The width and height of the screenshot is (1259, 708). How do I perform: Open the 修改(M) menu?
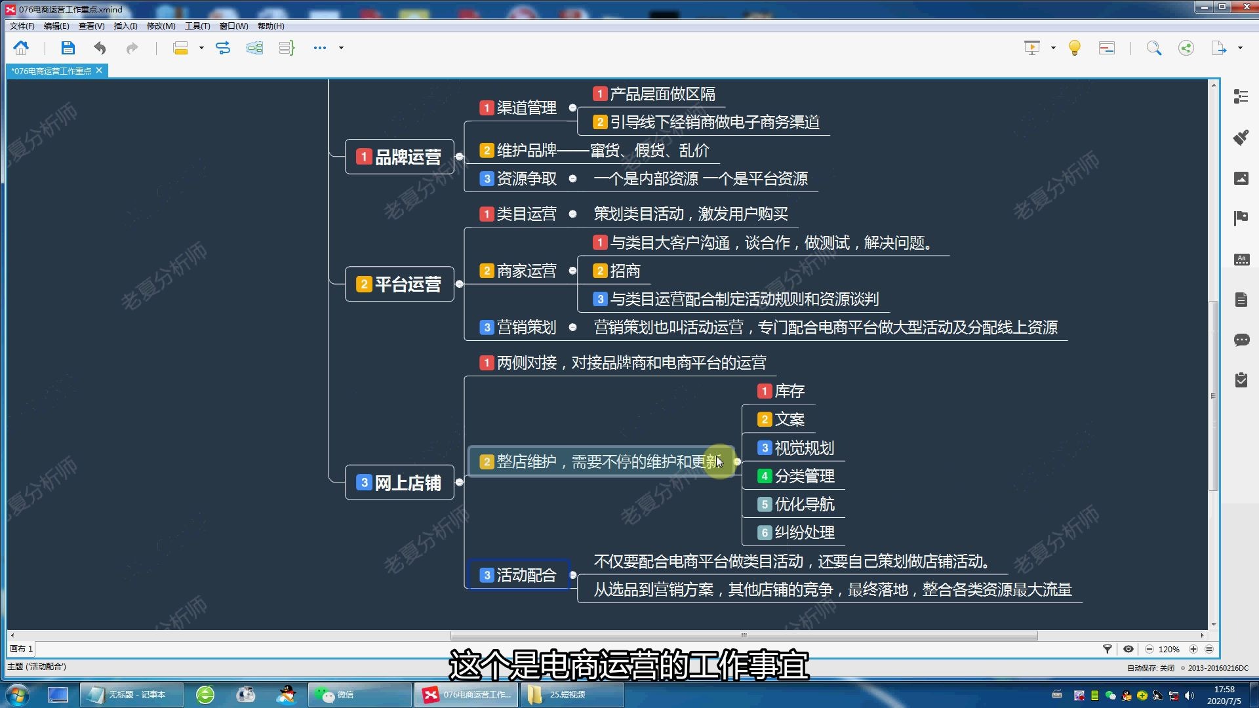click(161, 26)
